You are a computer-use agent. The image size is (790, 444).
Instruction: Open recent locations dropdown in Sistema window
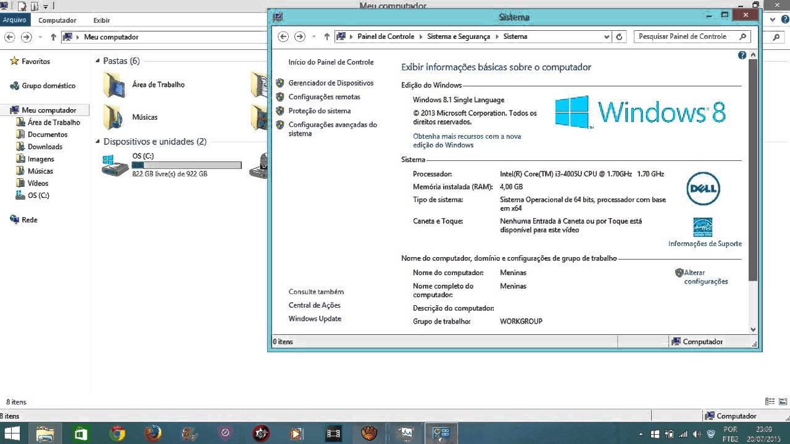pyautogui.click(x=314, y=36)
